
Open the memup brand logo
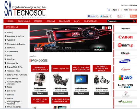pyautogui.click(x=125, y=45)
